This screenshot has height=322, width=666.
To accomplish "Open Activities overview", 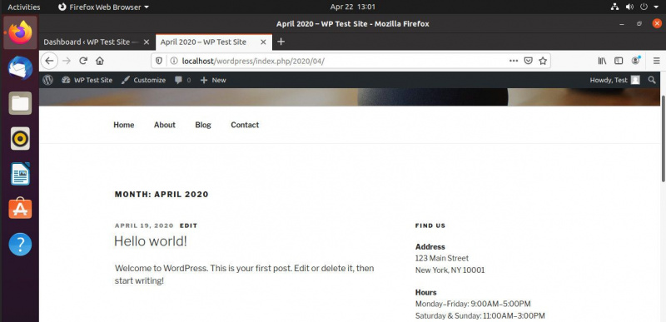I will click(x=24, y=7).
